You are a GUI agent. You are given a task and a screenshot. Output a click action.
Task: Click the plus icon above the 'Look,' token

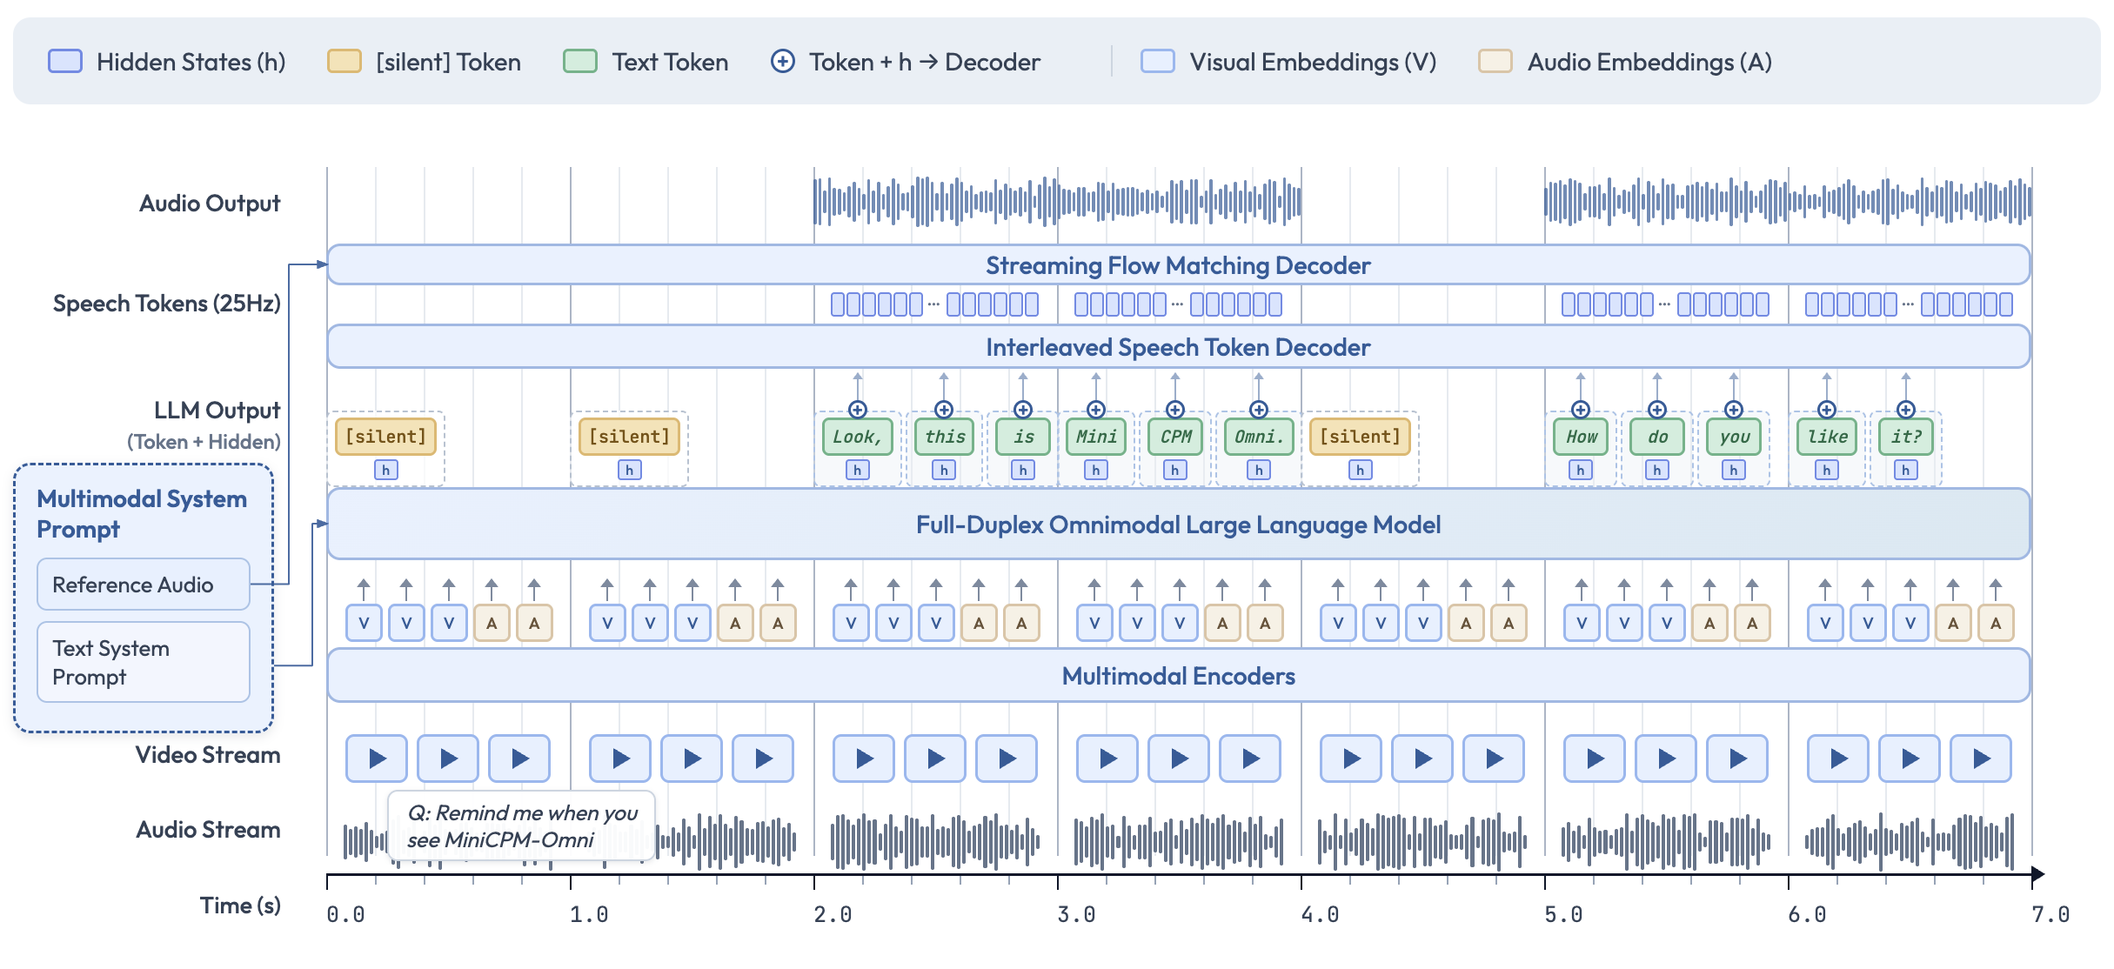858,408
